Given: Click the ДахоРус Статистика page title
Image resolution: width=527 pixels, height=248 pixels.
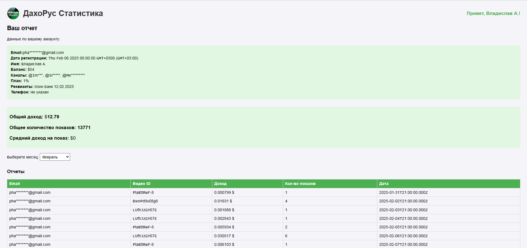Looking at the screenshot, I should click(63, 13).
